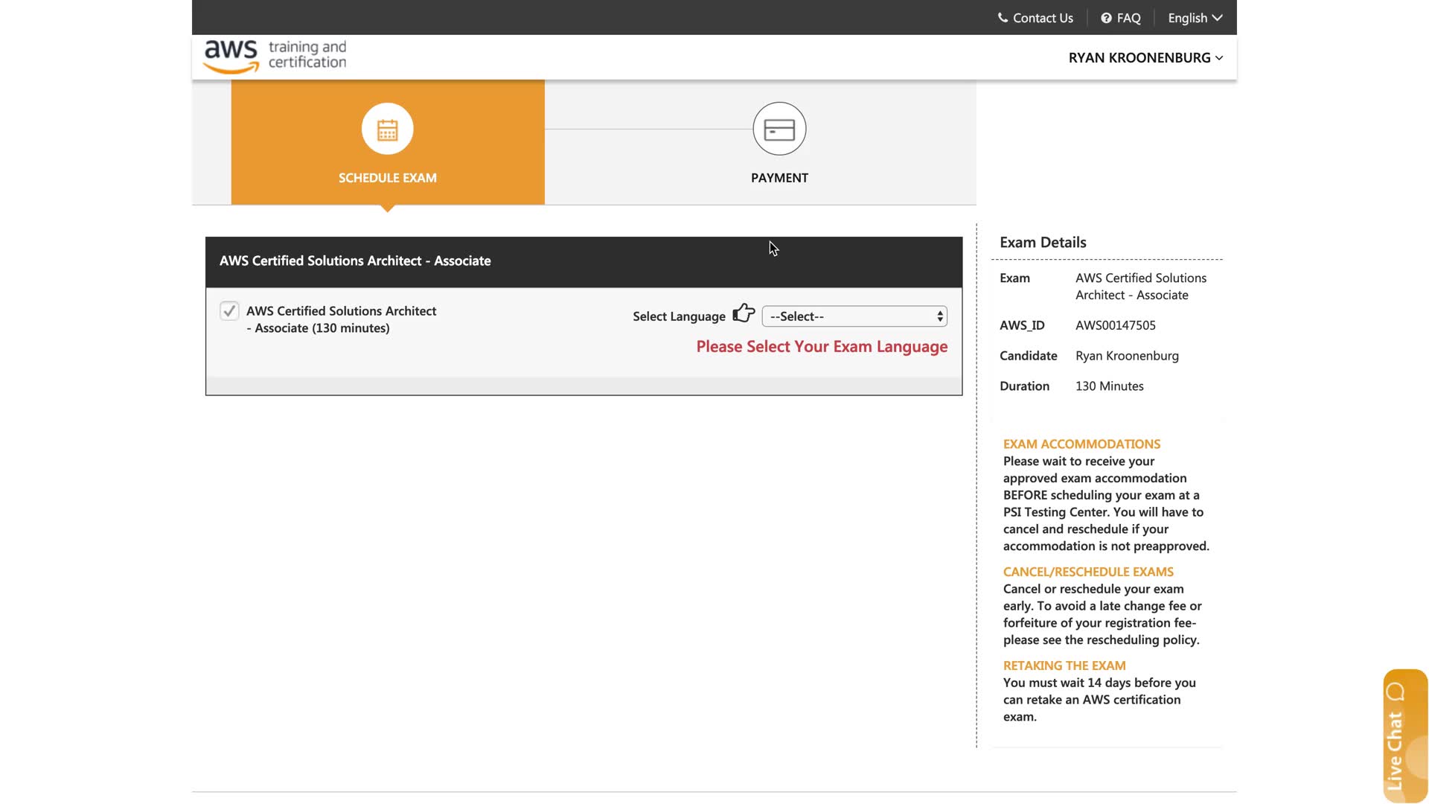Screen dimensions: 1429x804
Task: Open the Ryan Kroonenburg account menu
Action: pyautogui.click(x=1145, y=58)
